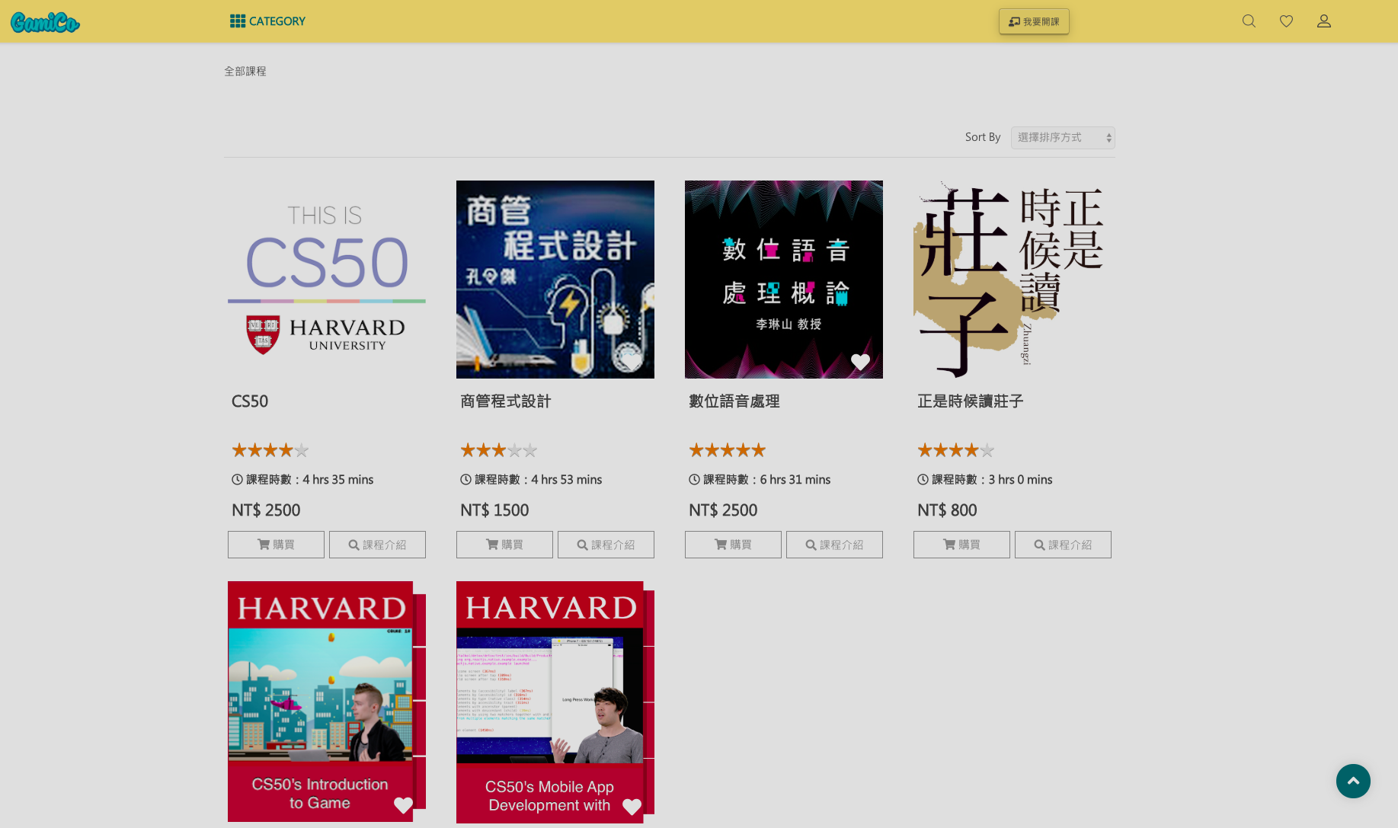Viewport: 1398px width, 828px height.
Task: Click 課程介紹 button for 正是時候讀莊子
Action: coord(1063,545)
